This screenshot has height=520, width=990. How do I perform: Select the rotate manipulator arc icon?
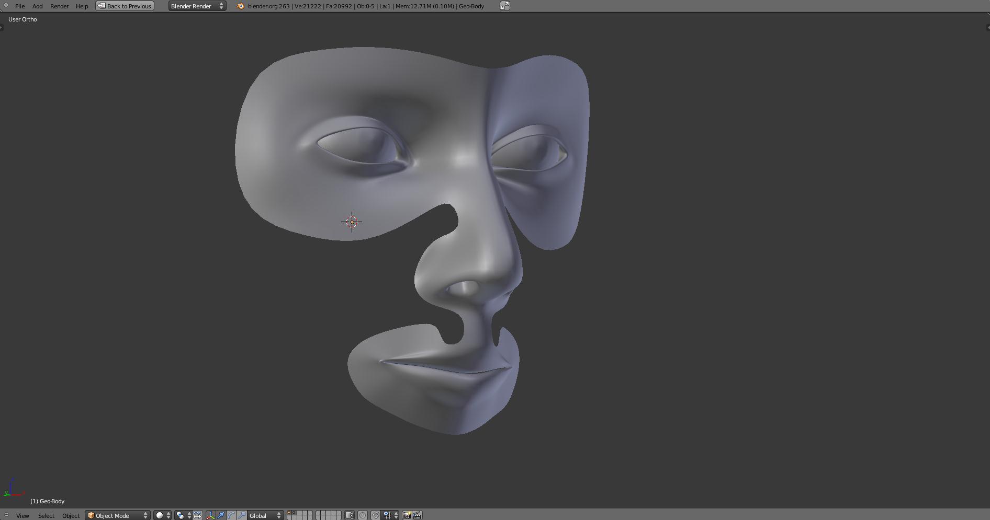[231, 515]
